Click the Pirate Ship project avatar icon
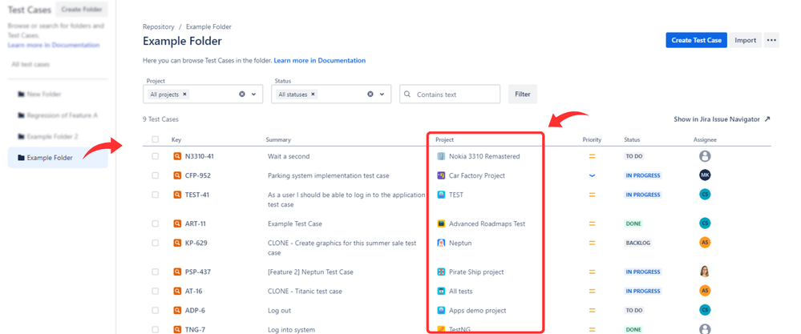The image size is (801, 334). click(441, 272)
